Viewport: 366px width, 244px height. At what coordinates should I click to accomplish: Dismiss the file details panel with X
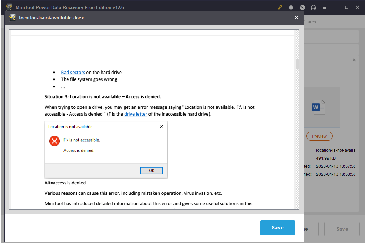(x=354, y=60)
